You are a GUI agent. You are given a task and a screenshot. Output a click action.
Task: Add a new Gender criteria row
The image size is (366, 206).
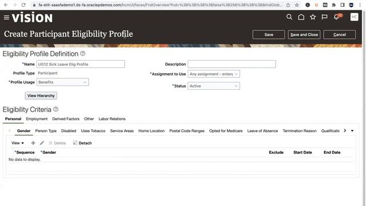click(33, 143)
